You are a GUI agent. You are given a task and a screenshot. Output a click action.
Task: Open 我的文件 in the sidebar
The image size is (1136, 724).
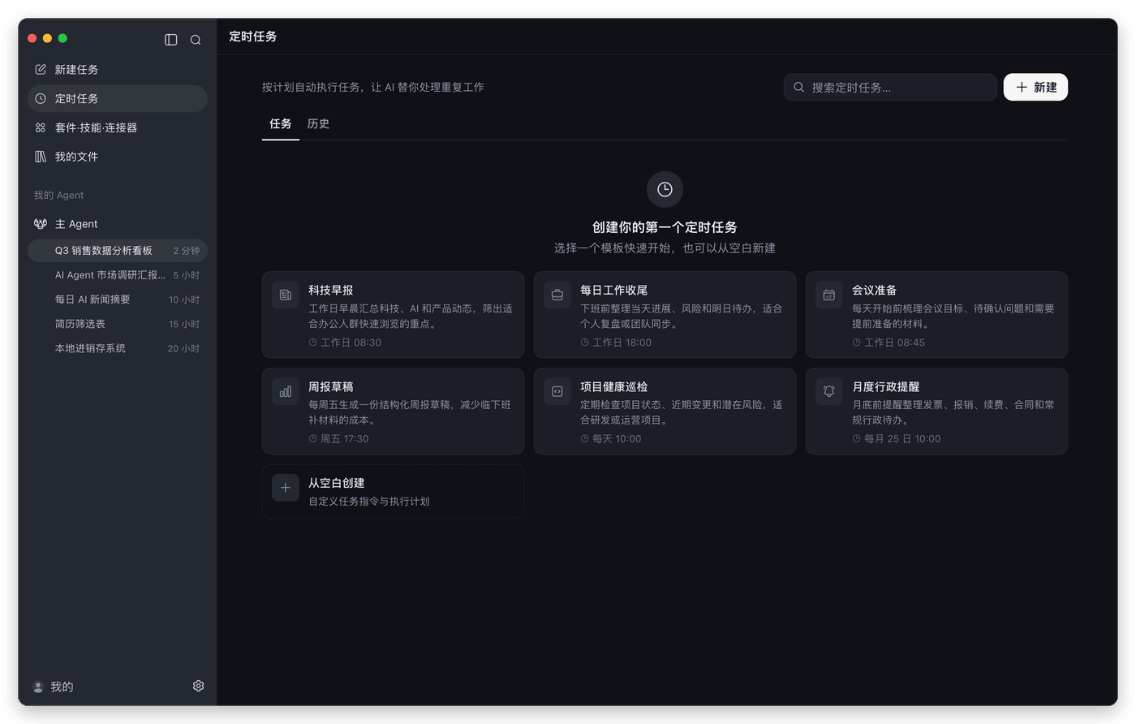tap(118, 157)
